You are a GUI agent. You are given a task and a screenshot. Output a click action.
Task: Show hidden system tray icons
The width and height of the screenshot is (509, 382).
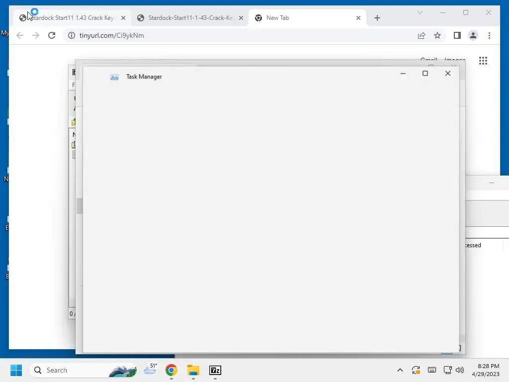click(400, 370)
